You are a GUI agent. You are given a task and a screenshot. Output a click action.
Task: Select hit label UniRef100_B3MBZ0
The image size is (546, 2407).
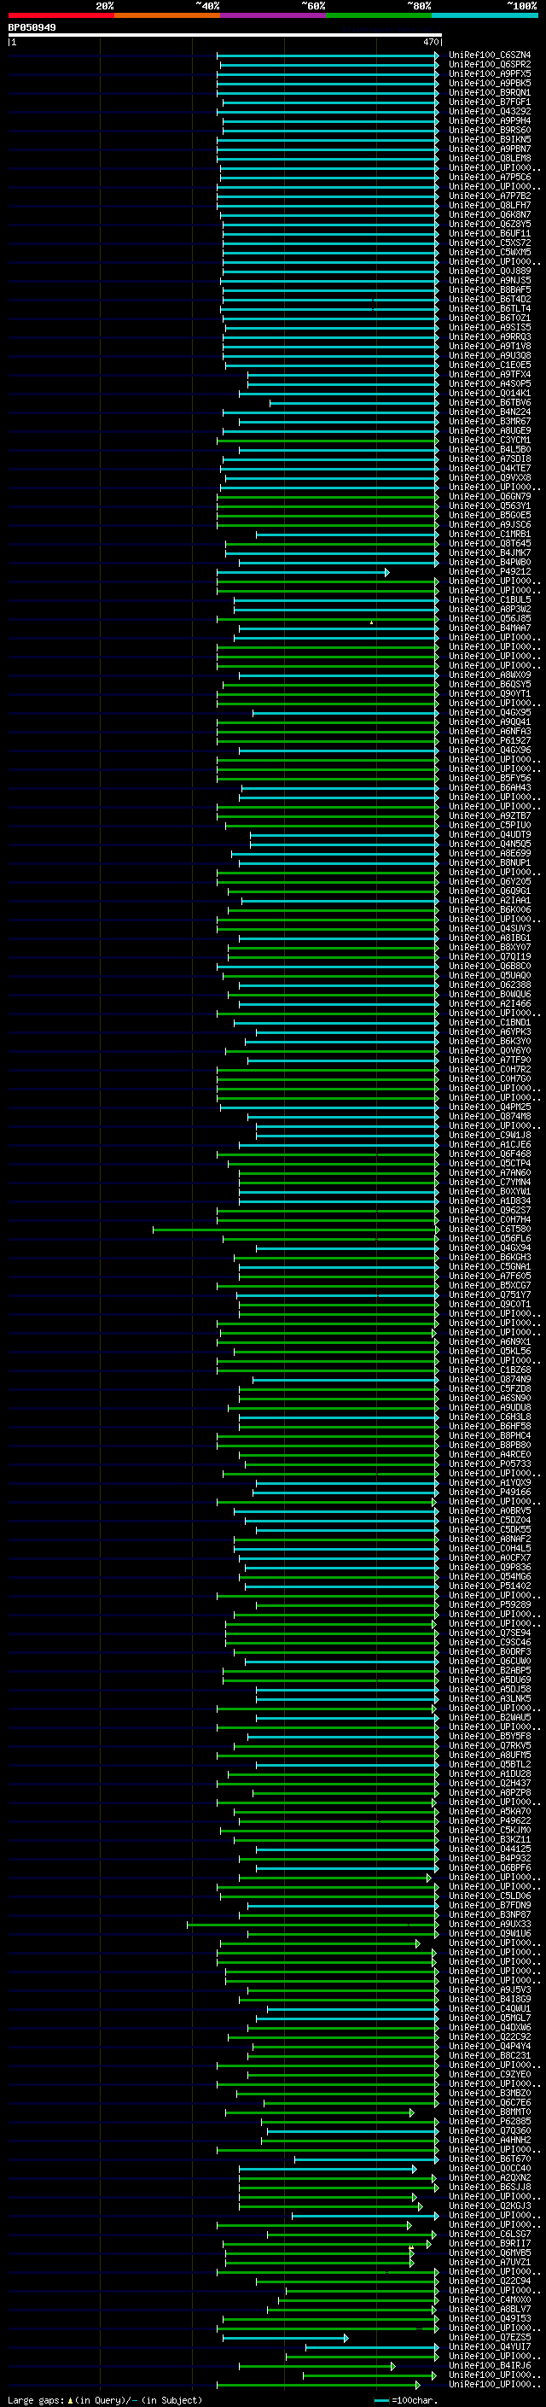tap(490, 2092)
